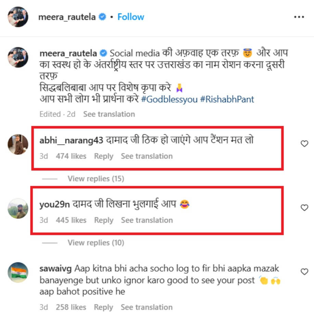Open the three-dot more options menu
The width and height of the screenshot is (314, 316).
coord(299,17)
